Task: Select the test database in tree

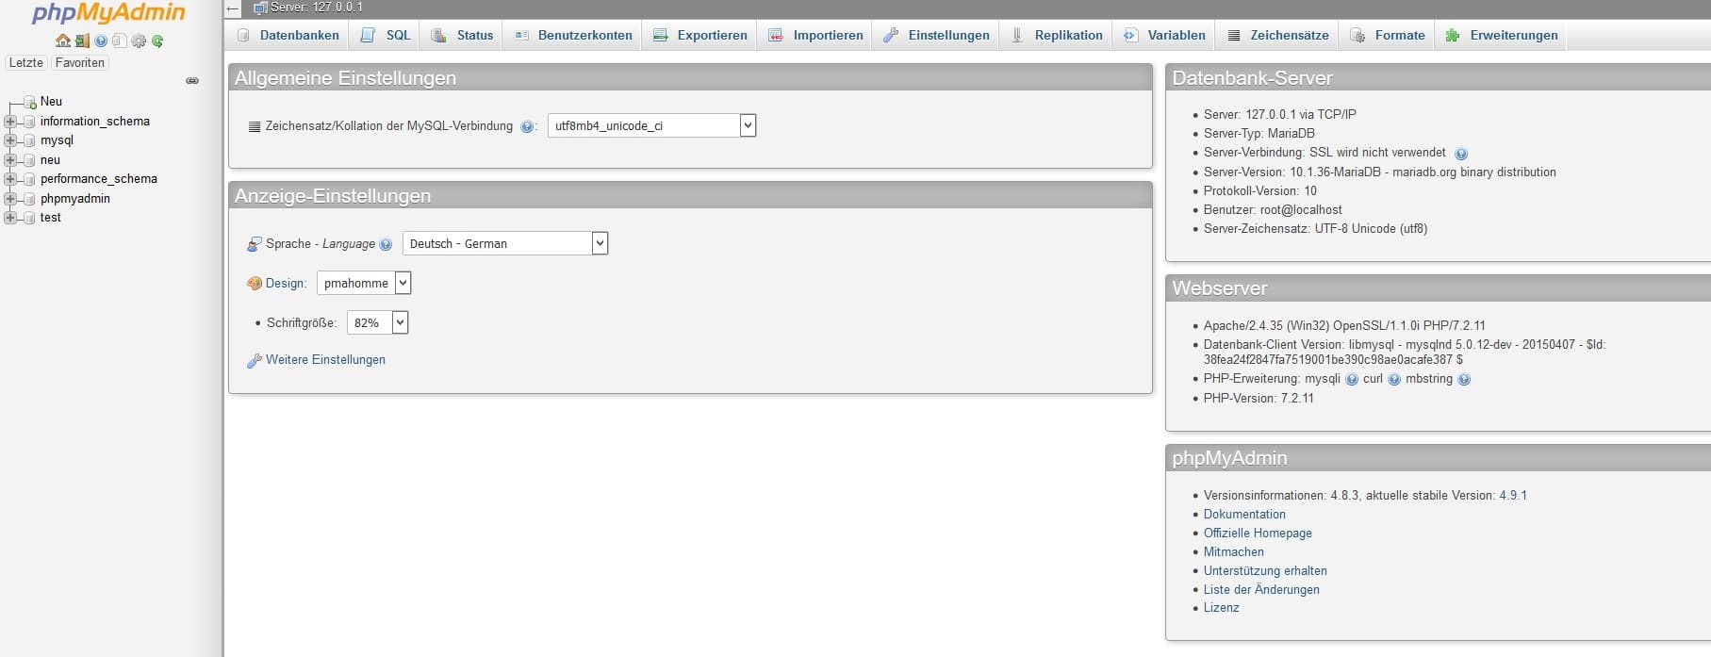Action: 51,218
